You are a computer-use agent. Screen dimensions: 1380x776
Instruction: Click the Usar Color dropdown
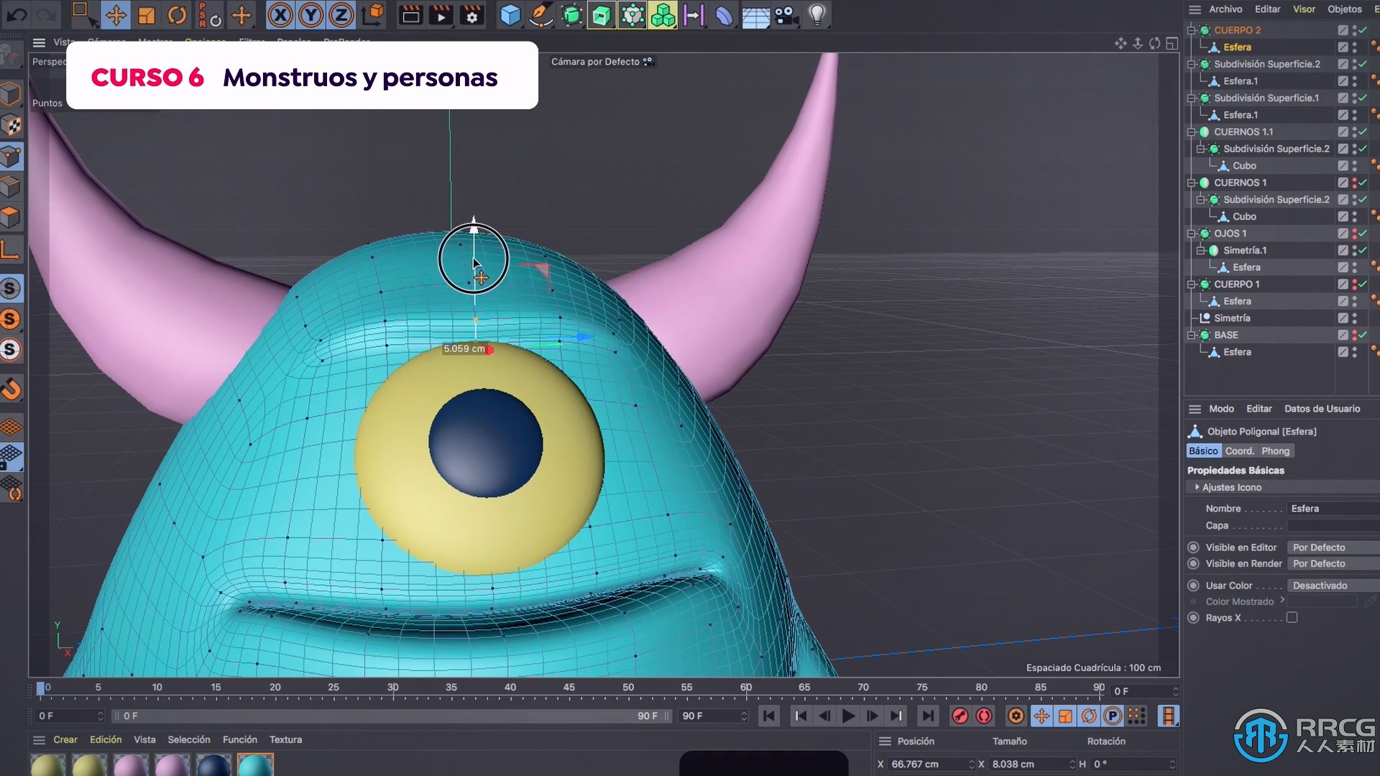click(1322, 585)
